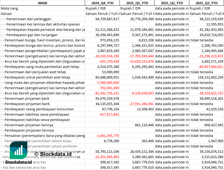The height and width of the screenshot is (170, 224).
Task: Select cell value 861,110,446
Action: click(x=144, y=125)
